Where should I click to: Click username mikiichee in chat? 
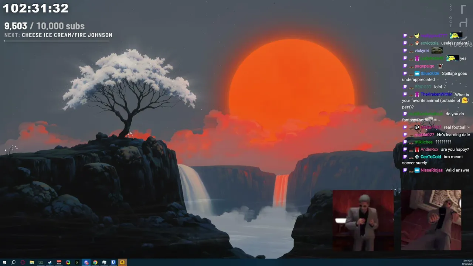(x=423, y=142)
